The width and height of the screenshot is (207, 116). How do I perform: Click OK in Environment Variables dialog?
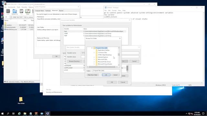[x=112, y=82]
